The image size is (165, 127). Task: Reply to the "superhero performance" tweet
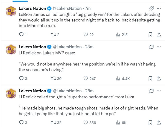tap(21, 122)
